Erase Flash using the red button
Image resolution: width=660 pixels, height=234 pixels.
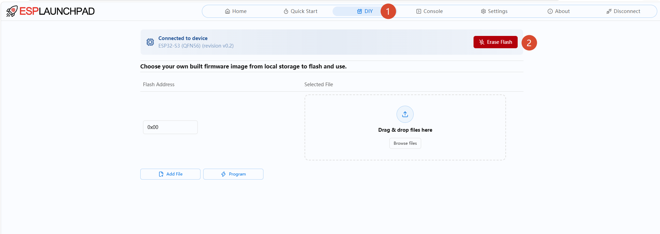[495, 42]
